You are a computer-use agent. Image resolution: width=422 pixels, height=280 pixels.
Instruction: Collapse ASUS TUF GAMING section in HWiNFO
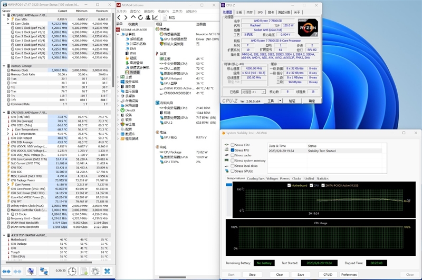coord(4,235)
